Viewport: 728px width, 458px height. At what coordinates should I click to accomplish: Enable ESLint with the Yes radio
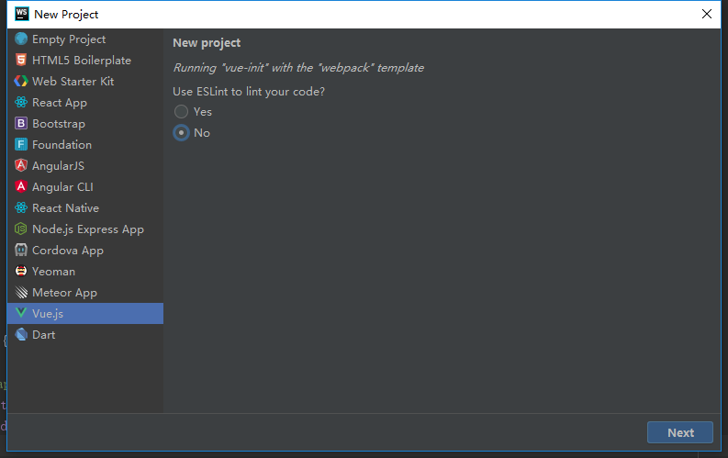[181, 111]
